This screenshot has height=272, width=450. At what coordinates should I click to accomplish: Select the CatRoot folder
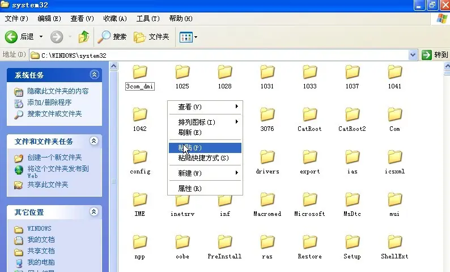(x=309, y=120)
